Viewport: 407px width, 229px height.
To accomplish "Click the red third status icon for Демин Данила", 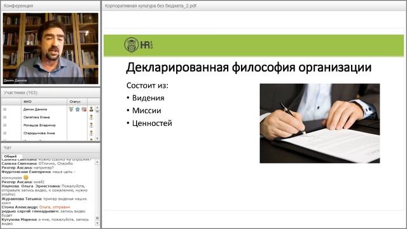I will (84, 109).
